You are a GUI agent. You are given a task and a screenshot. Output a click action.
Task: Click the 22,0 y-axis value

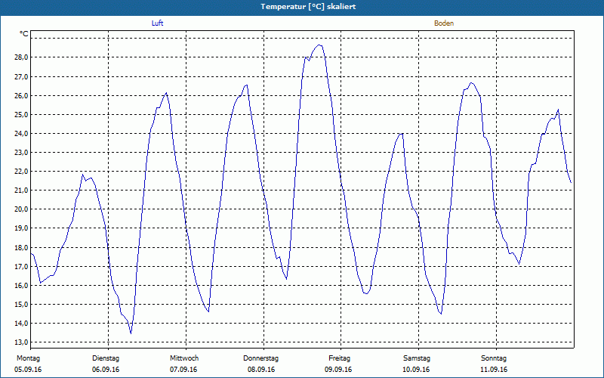tap(21, 172)
